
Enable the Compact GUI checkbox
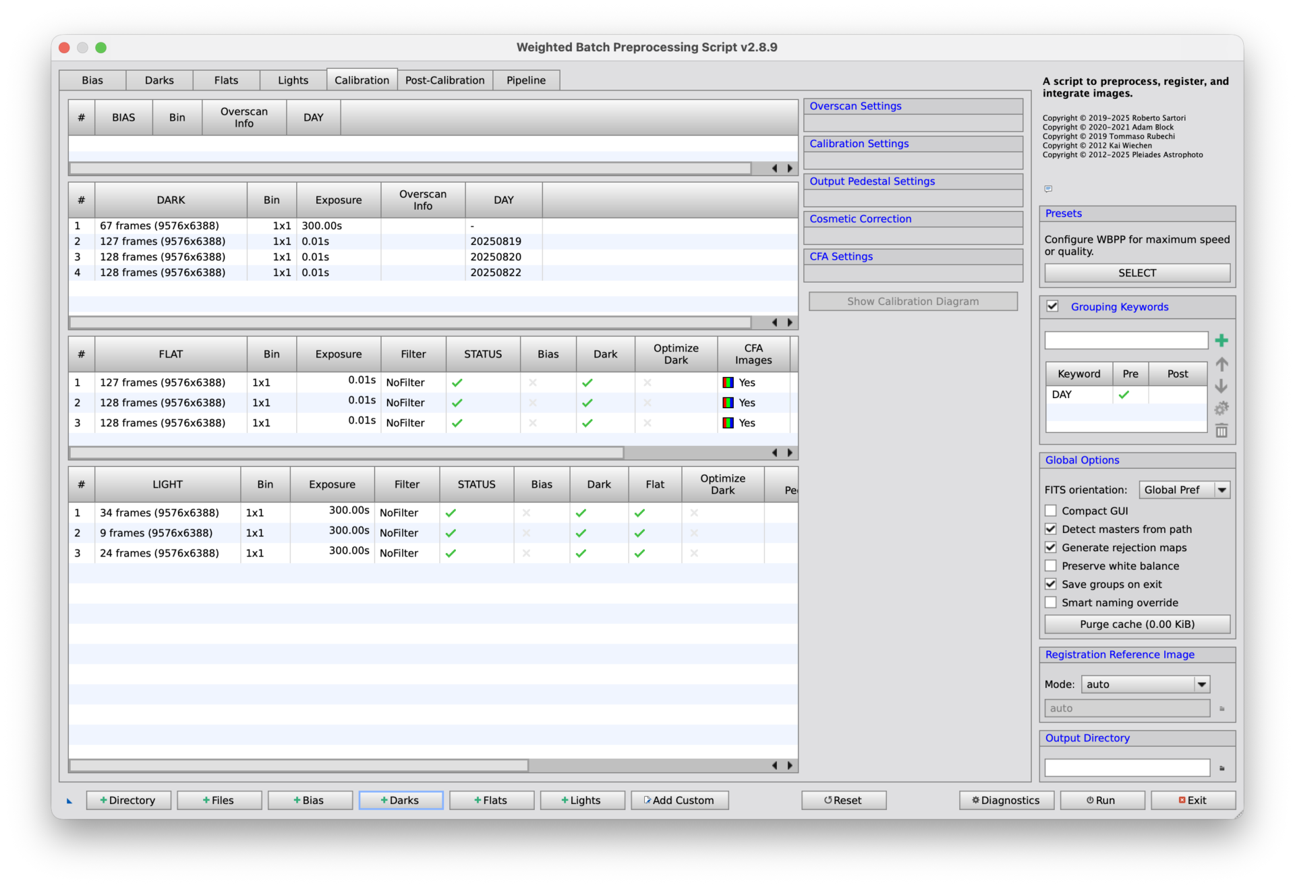pos(1051,511)
